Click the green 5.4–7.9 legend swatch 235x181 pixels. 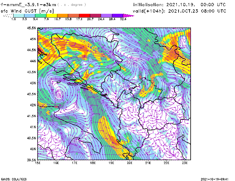(41, 16)
